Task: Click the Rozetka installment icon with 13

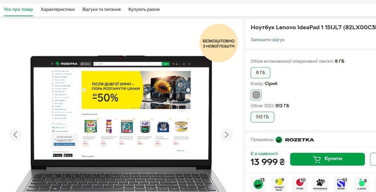Action: [x=258, y=184]
